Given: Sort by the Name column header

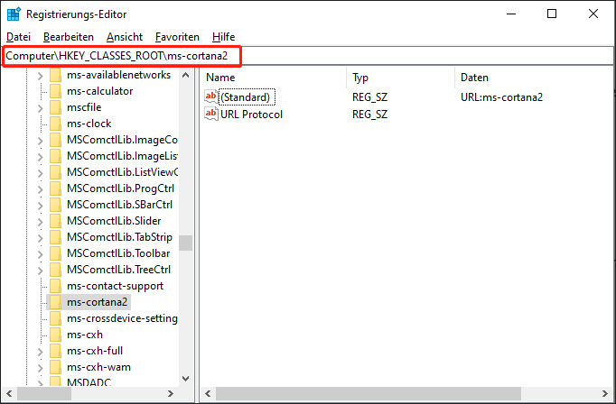Looking at the screenshot, I should click(x=274, y=78).
